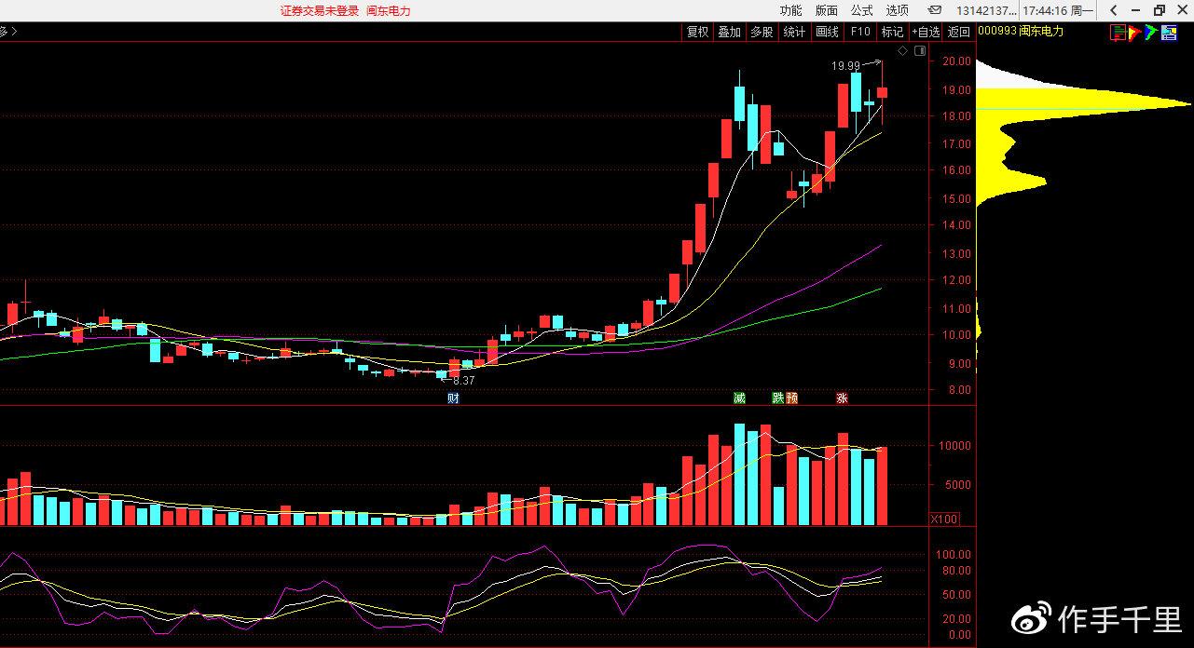The height and width of the screenshot is (648, 1194).
Task: Click the 叠加 overlay button
Action: click(729, 32)
